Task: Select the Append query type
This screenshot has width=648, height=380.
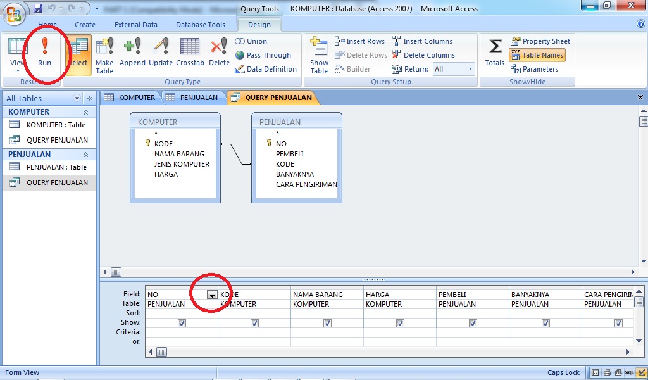Action: coord(134,54)
